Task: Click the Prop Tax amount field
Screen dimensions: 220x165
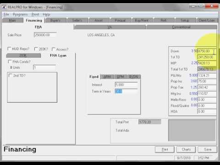Action: tap(207, 87)
